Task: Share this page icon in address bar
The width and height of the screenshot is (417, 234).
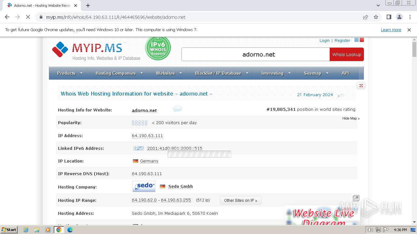Action: (x=366, y=17)
